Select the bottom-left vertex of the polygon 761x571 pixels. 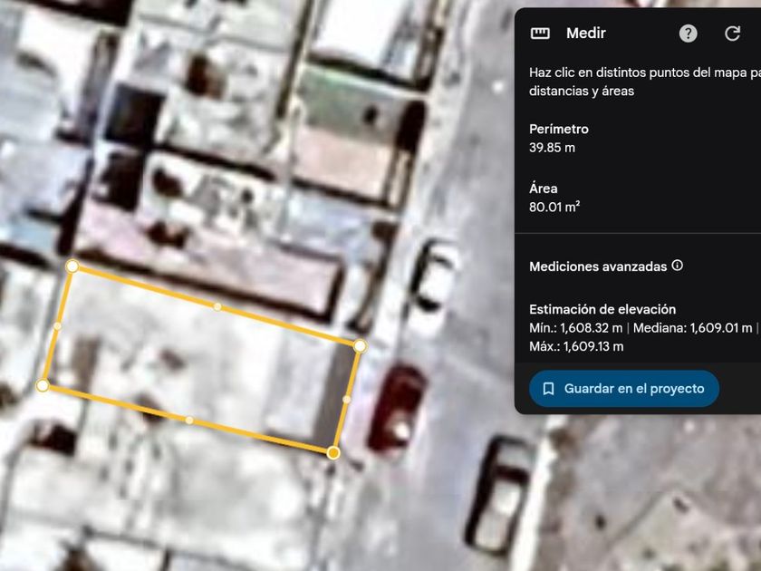tap(43, 386)
